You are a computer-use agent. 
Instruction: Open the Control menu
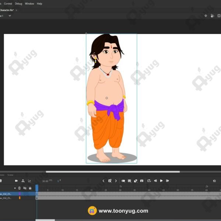tap(8, 4)
